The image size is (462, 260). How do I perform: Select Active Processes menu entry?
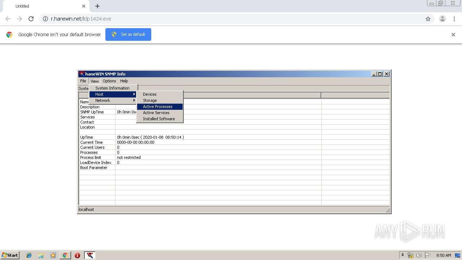tap(160, 107)
